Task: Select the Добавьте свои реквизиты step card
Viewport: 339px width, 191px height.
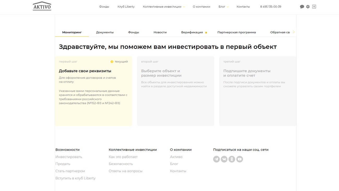Action: tap(93, 91)
